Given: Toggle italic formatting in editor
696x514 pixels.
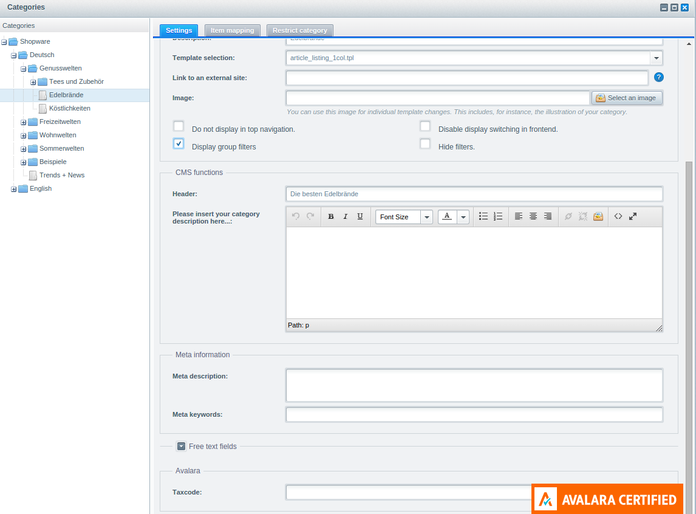Looking at the screenshot, I should coord(346,216).
